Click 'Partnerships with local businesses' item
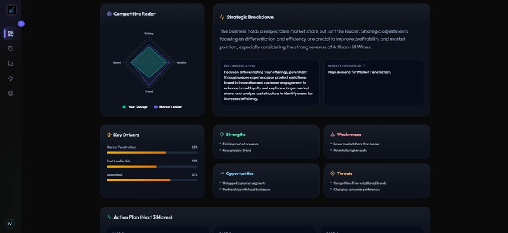508x233 pixels. click(x=246, y=190)
